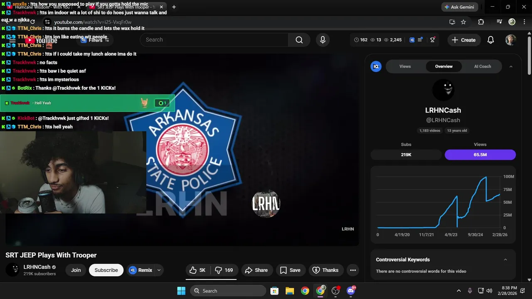Viewport: 532px width, 299px height.
Task: Reload the YouTube page
Action: click(x=33, y=22)
